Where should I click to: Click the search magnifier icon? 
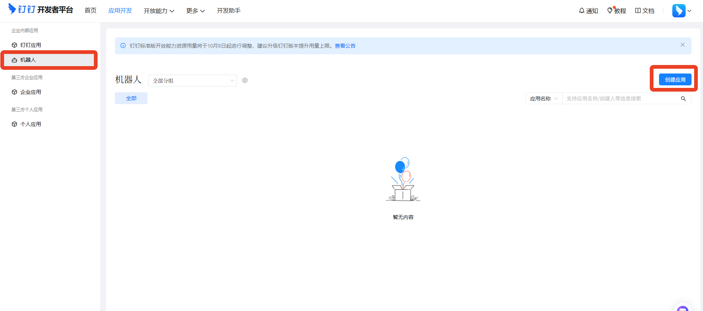(x=683, y=99)
